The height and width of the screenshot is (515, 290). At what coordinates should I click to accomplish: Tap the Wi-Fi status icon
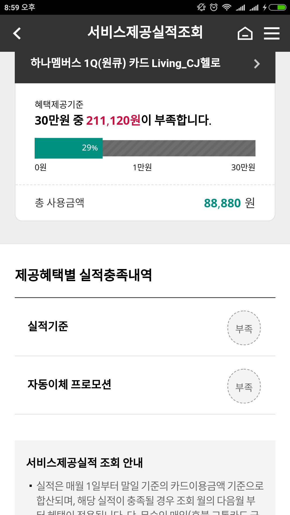227,7
